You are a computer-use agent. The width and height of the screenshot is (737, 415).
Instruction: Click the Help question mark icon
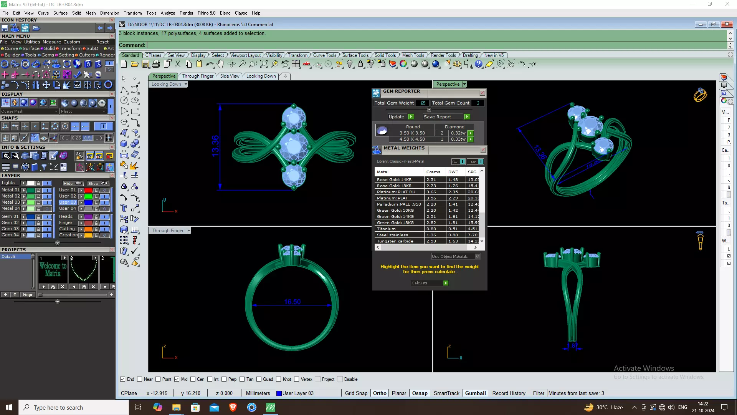479,64
